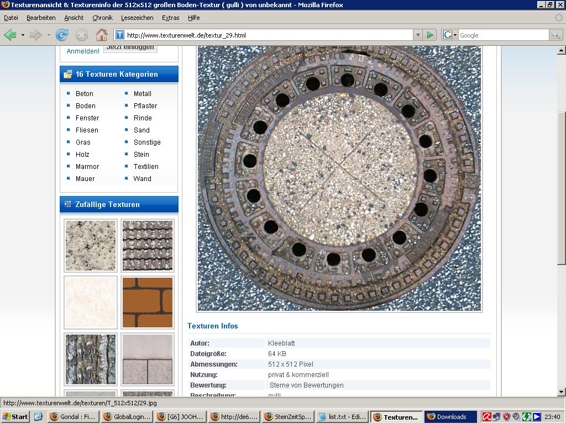Open the Lesezeichen menu
Image resolution: width=566 pixels, height=424 pixels.
[x=137, y=18]
